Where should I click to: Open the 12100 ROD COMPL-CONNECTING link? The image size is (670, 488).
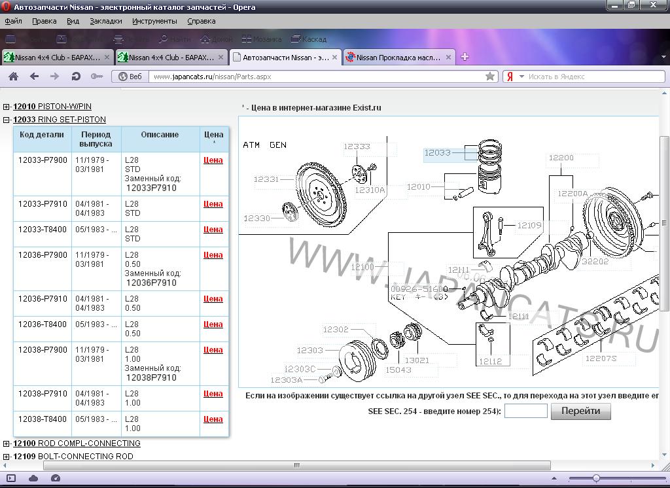pos(77,444)
